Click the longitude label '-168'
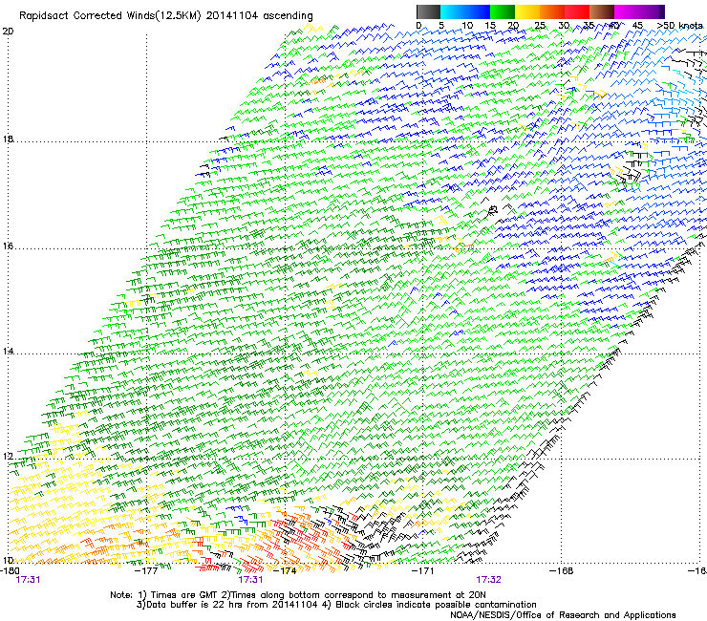The height and width of the screenshot is (621, 707). coord(562,570)
